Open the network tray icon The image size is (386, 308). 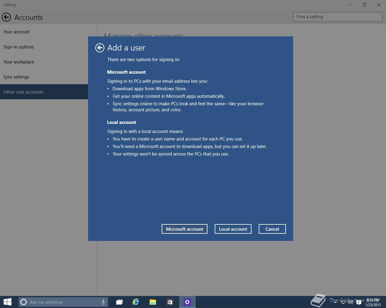click(x=343, y=302)
